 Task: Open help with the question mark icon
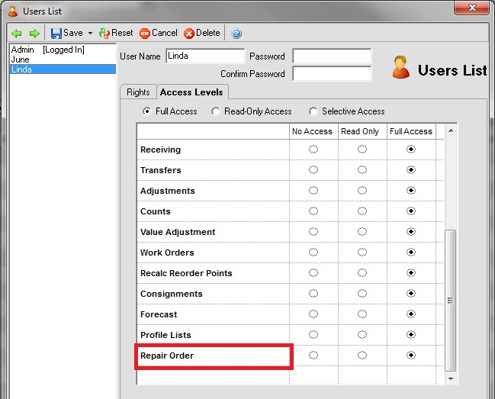coord(236,34)
